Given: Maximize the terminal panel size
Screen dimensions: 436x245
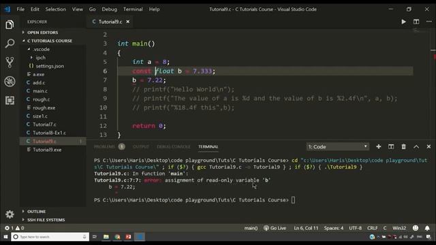Looking at the screenshot, I should pos(416,147).
